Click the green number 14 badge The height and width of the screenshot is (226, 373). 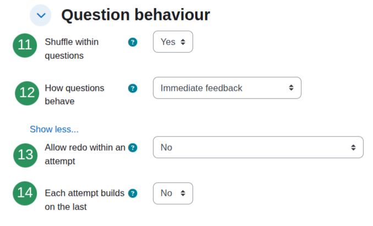[25, 193]
